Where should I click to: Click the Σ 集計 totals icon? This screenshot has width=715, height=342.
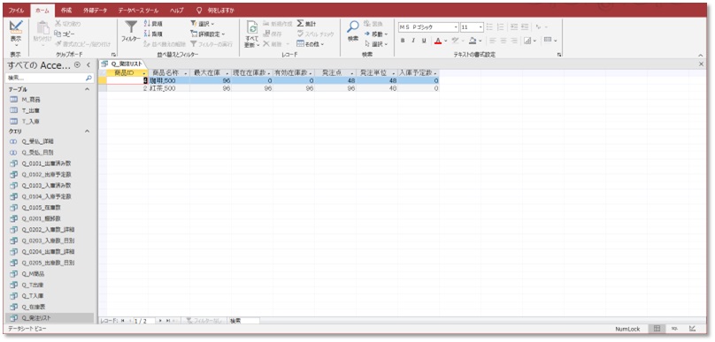point(301,23)
